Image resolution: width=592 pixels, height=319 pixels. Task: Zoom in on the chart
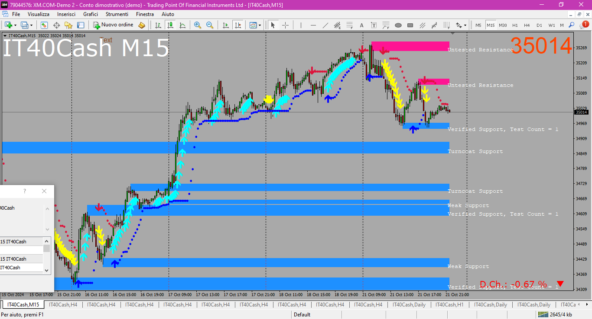198,25
